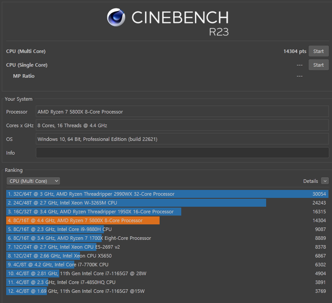
Task: Click the Cinebench sphere logo icon
Action: pyautogui.click(x=116, y=17)
